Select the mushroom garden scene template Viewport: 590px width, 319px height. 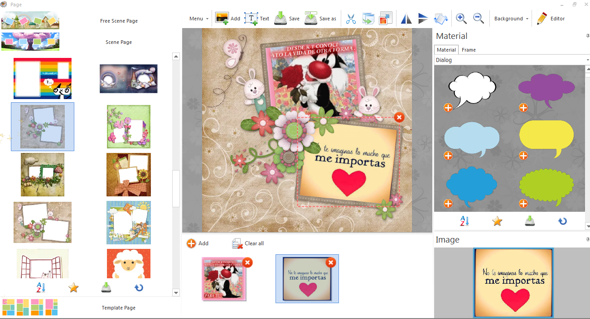tap(43, 175)
